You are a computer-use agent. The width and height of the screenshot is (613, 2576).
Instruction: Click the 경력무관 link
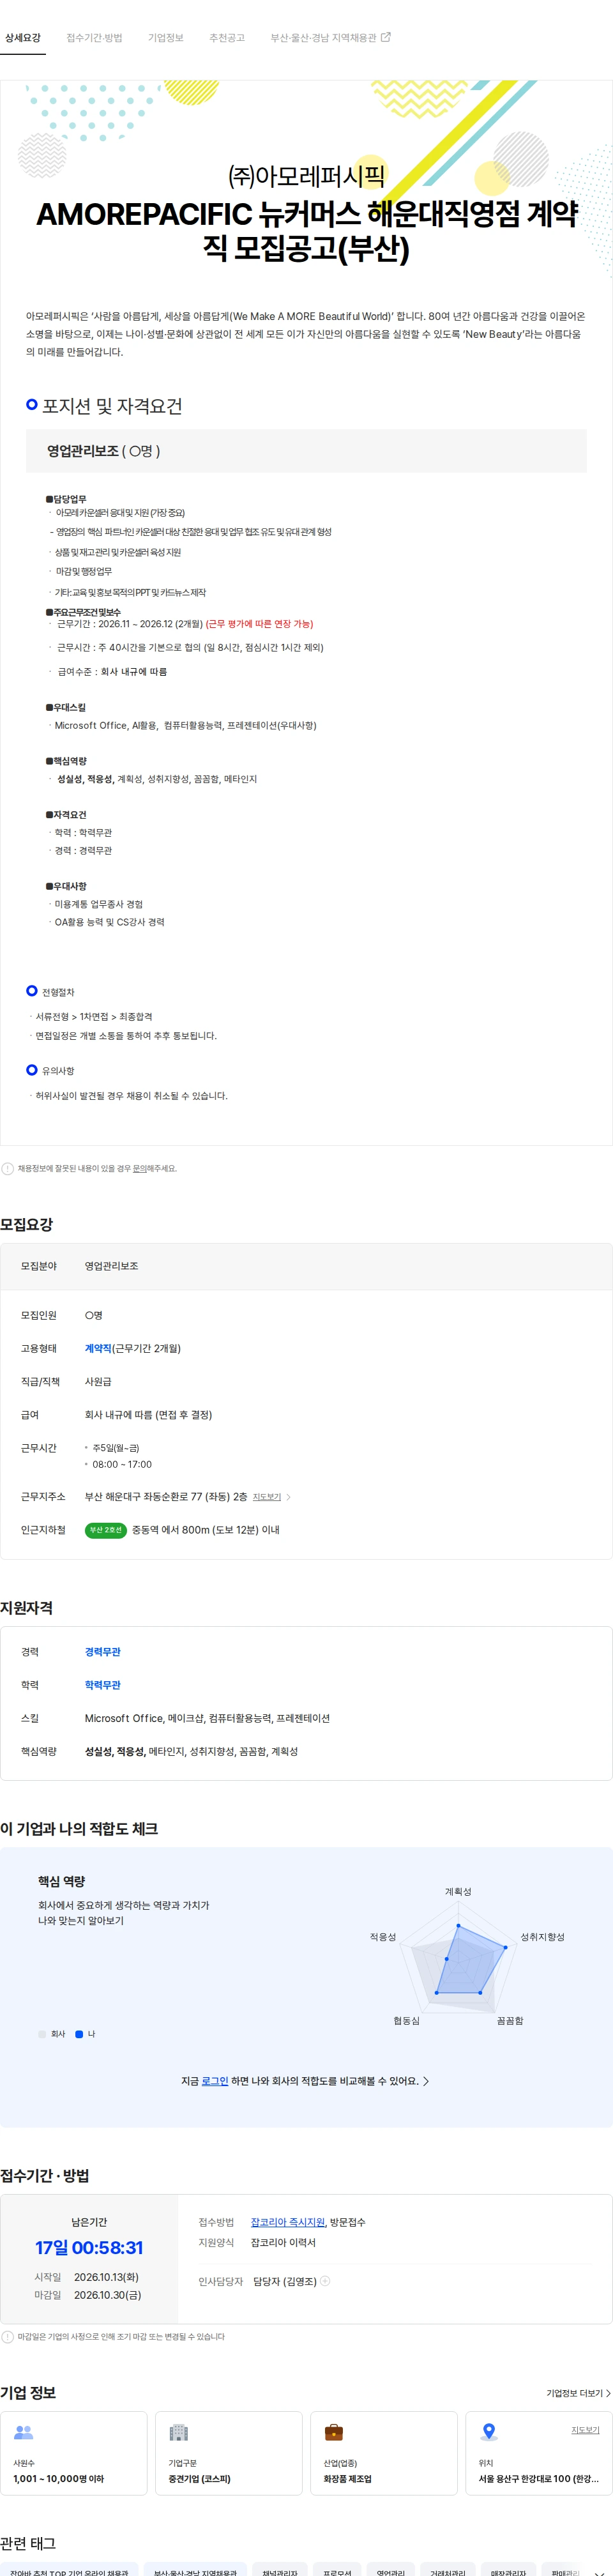(x=103, y=1652)
